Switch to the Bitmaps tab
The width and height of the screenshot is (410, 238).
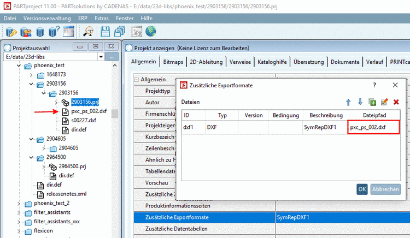point(173,62)
